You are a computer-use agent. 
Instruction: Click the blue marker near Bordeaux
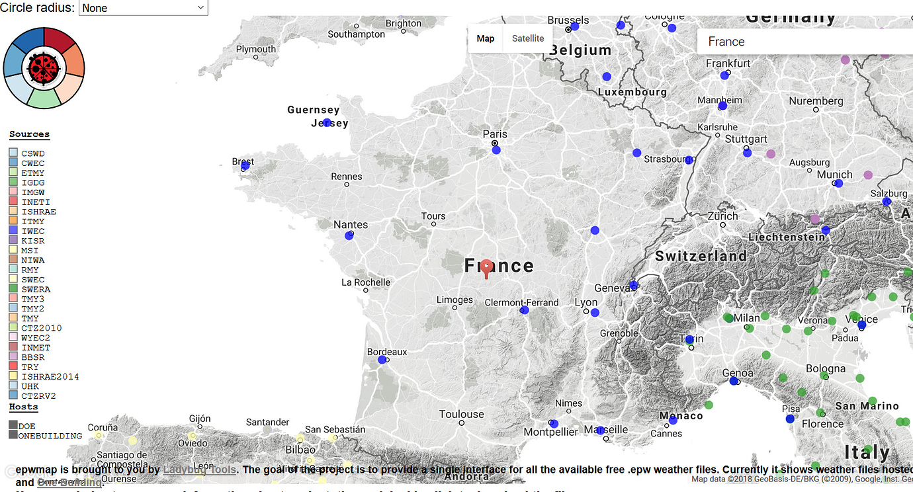coord(382,359)
